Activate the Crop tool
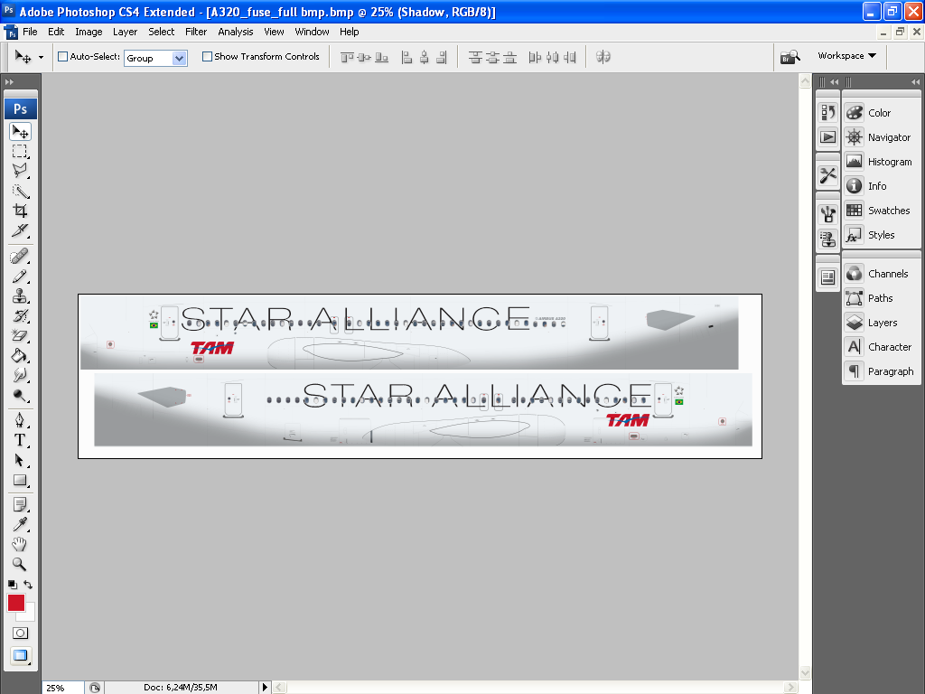 20,211
